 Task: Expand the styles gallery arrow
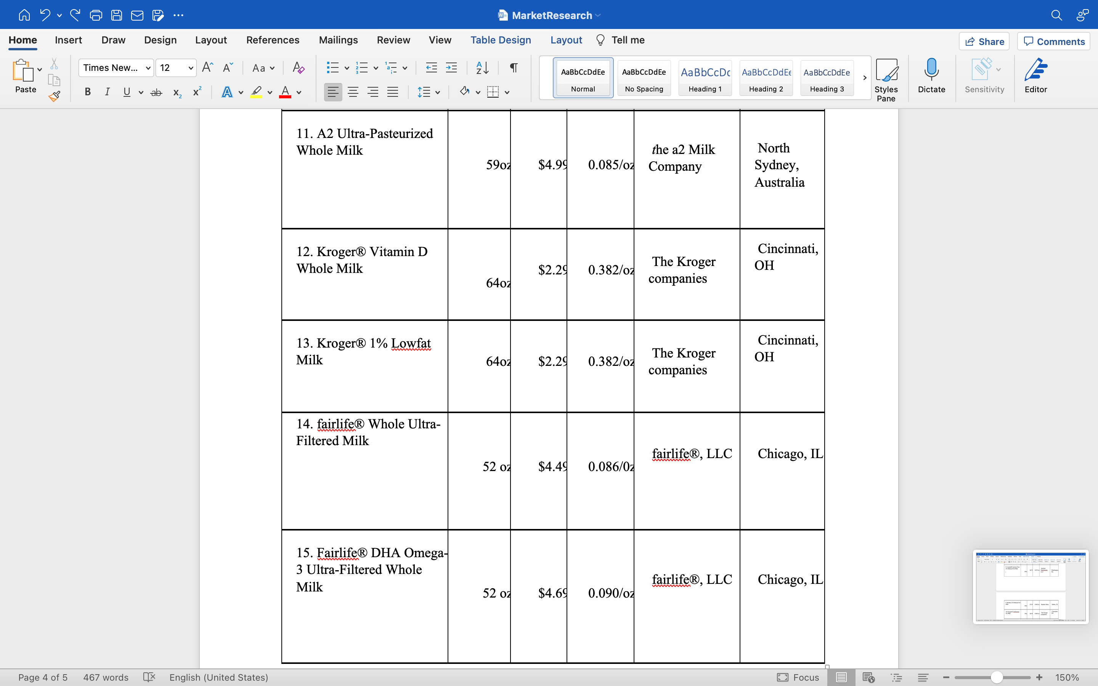864,78
